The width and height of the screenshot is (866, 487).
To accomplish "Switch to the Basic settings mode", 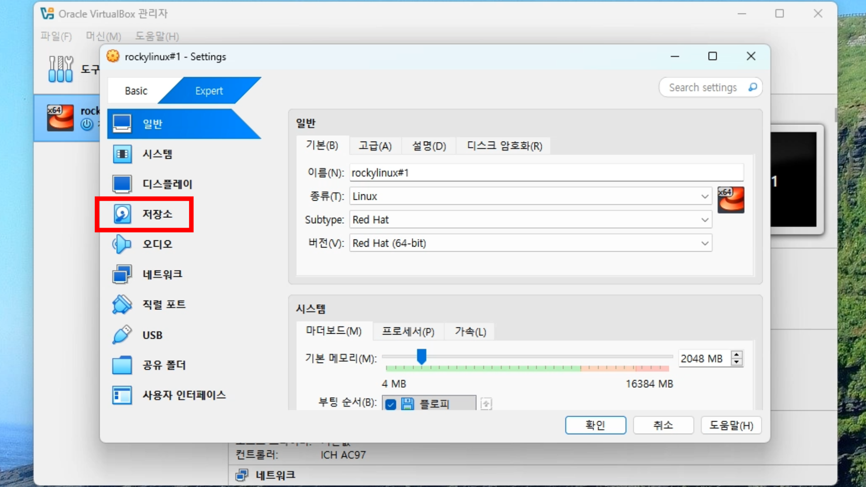I will [136, 91].
